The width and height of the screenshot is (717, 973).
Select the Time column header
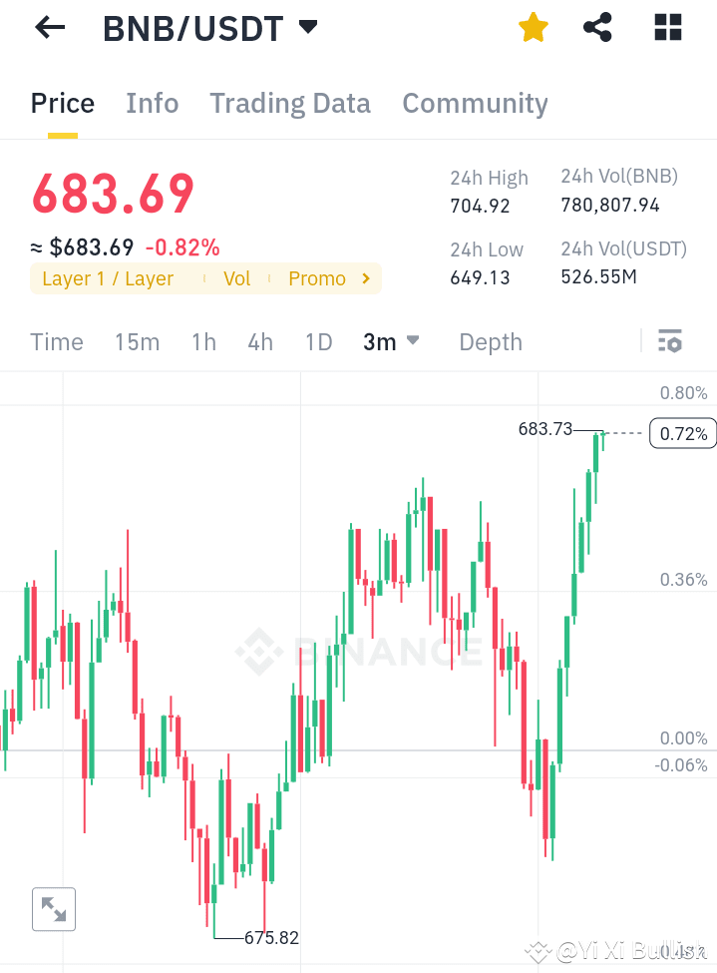tap(56, 341)
